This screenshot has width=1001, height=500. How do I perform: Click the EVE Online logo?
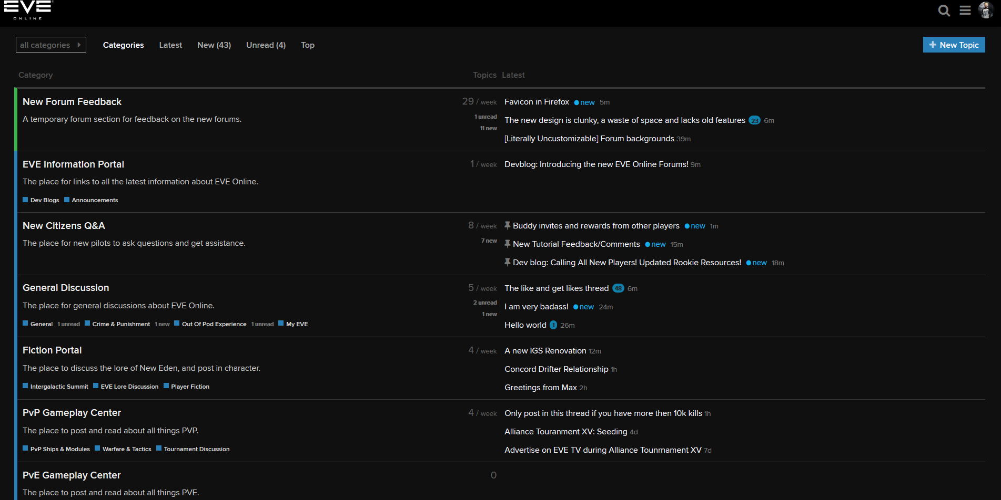point(28,10)
